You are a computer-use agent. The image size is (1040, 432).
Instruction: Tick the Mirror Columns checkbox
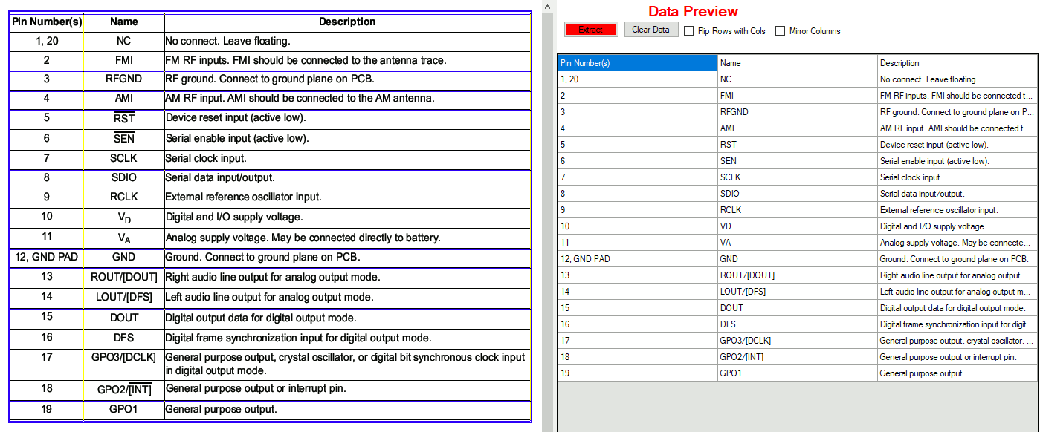pyautogui.click(x=780, y=31)
